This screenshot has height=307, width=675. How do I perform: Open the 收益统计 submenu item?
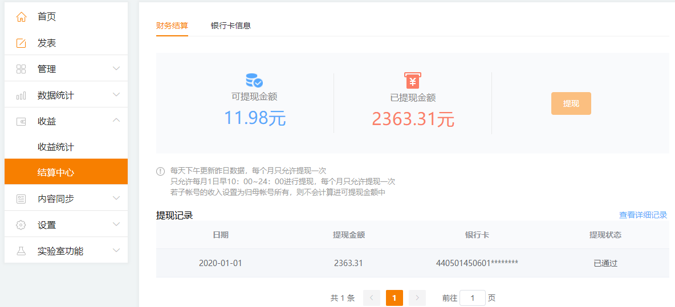(56, 147)
